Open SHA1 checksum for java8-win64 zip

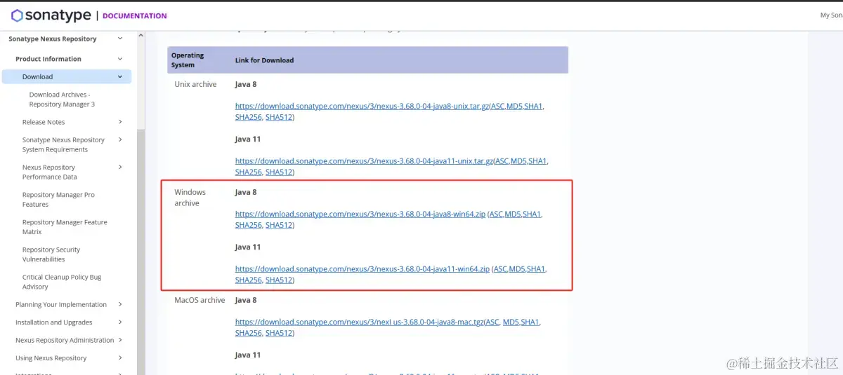coord(533,214)
